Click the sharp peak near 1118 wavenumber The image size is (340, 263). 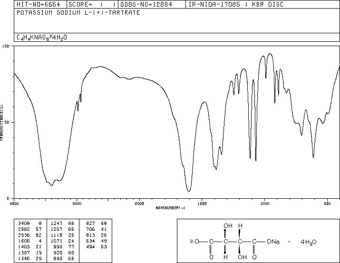[x=250, y=157]
